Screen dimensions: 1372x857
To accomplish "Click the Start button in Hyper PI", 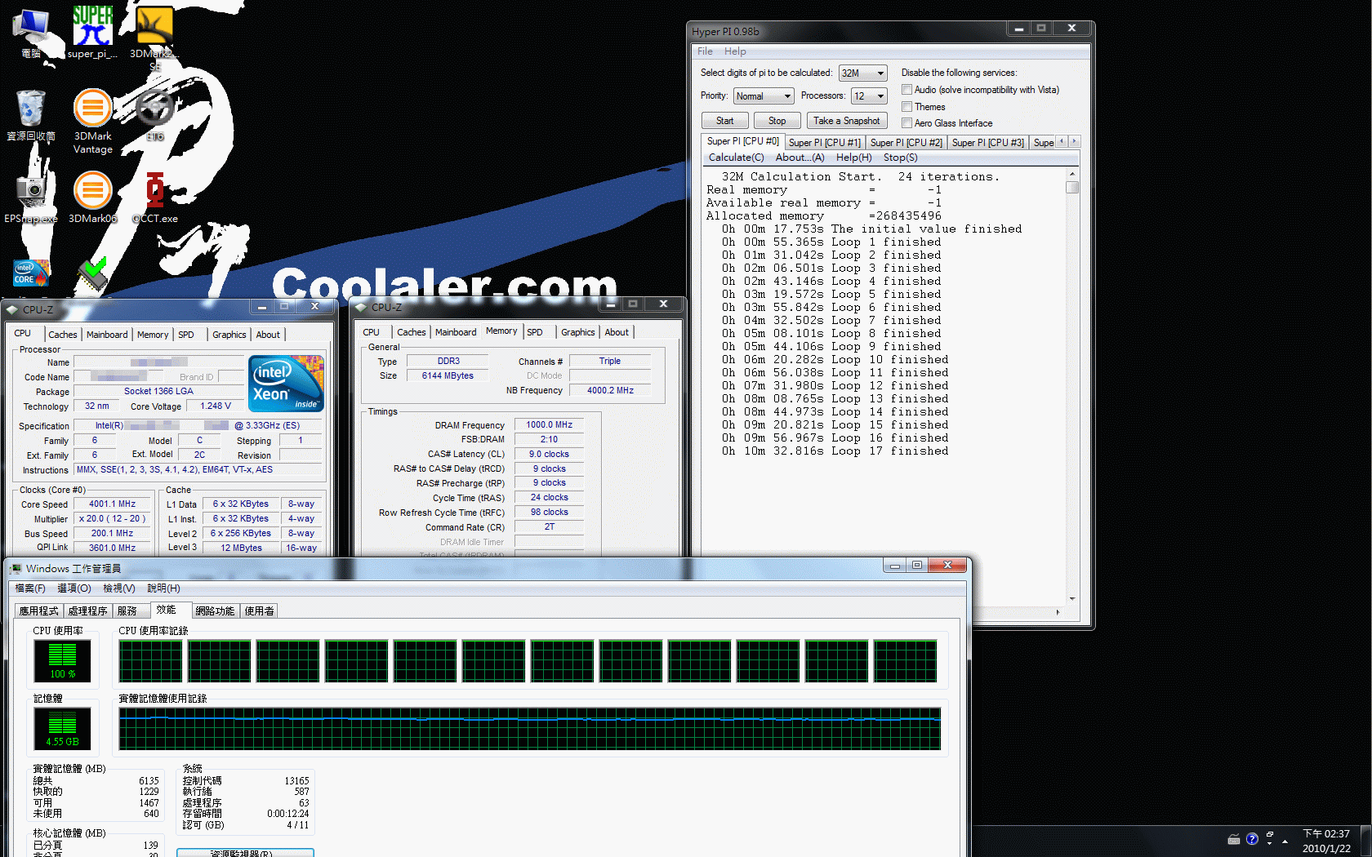I will (725, 121).
